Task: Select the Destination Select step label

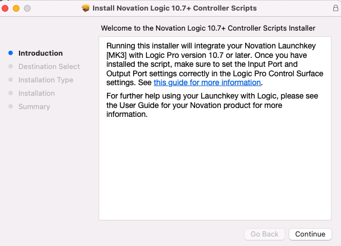Action: click(x=49, y=66)
